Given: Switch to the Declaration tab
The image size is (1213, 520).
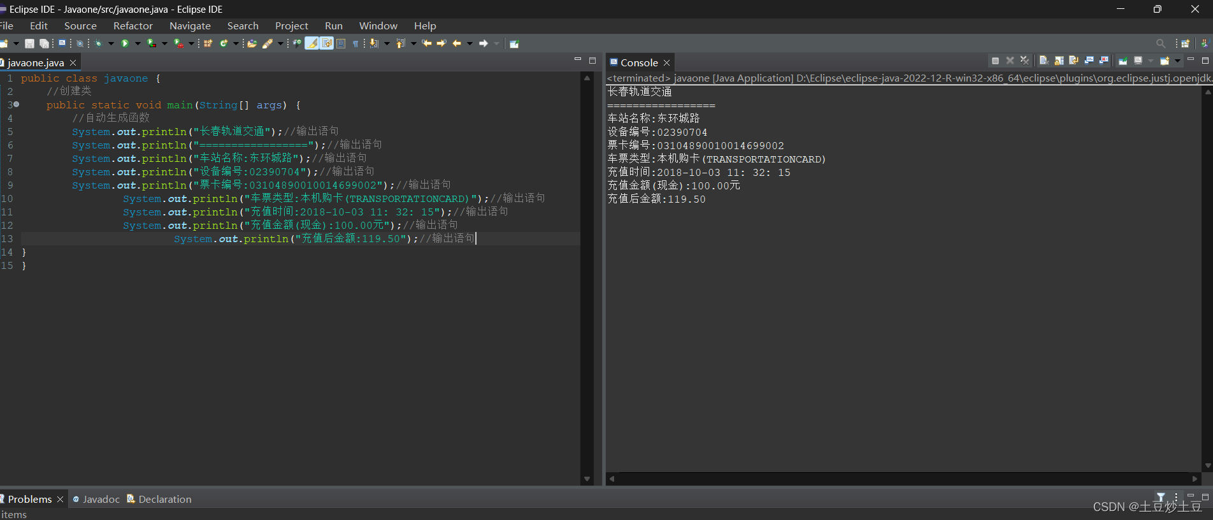Looking at the screenshot, I should click(x=159, y=499).
